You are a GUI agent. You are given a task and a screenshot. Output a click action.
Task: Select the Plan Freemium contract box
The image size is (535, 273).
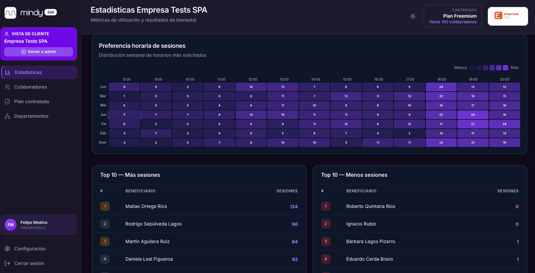tap(453, 16)
